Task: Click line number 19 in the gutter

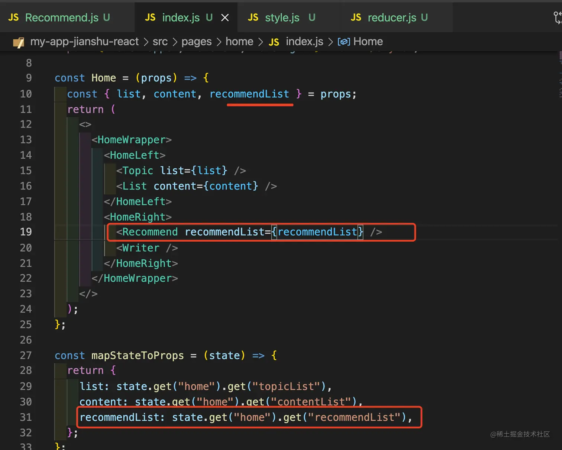Action: (x=26, y=232)
